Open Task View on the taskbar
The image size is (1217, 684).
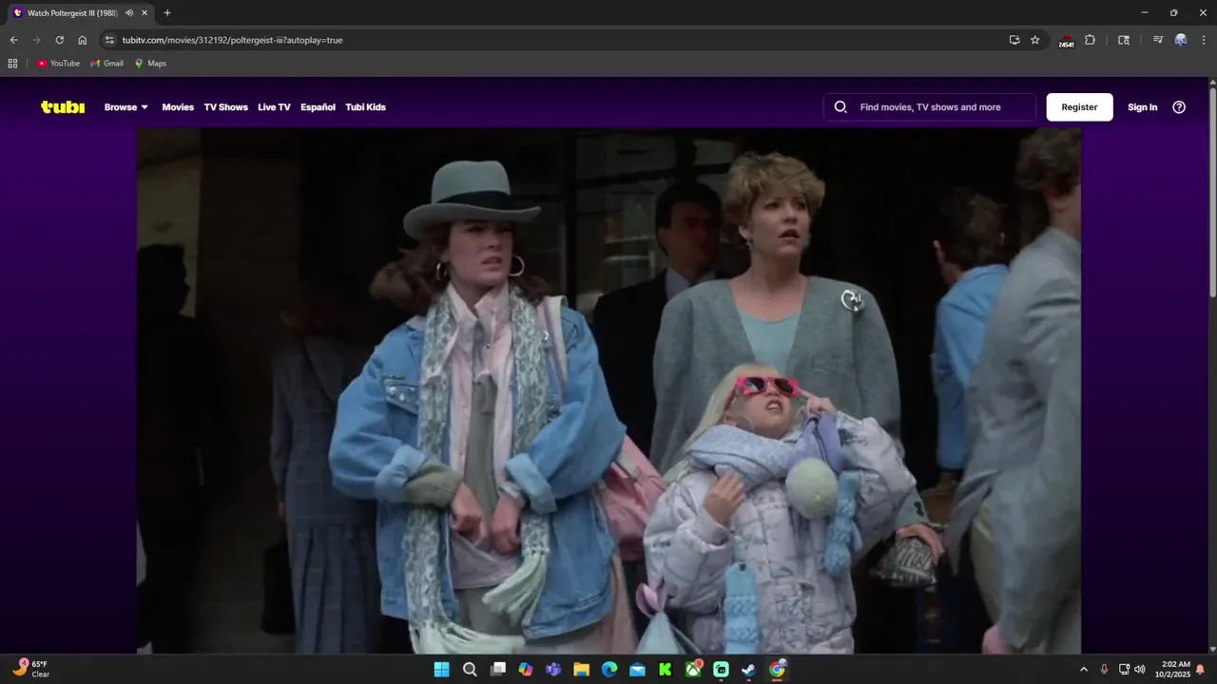pos(497,669)
